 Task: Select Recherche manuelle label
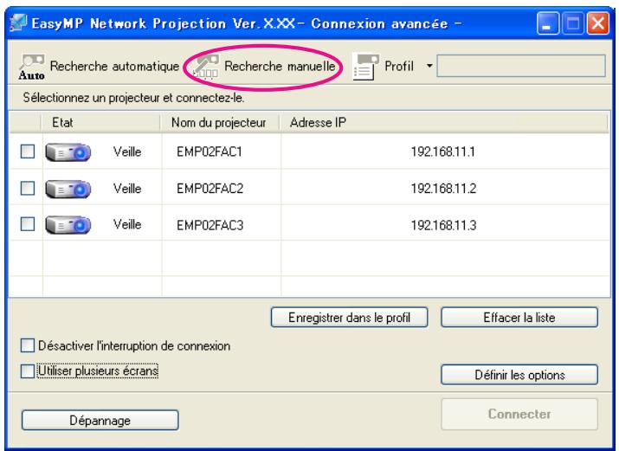[x=280, y=67]
